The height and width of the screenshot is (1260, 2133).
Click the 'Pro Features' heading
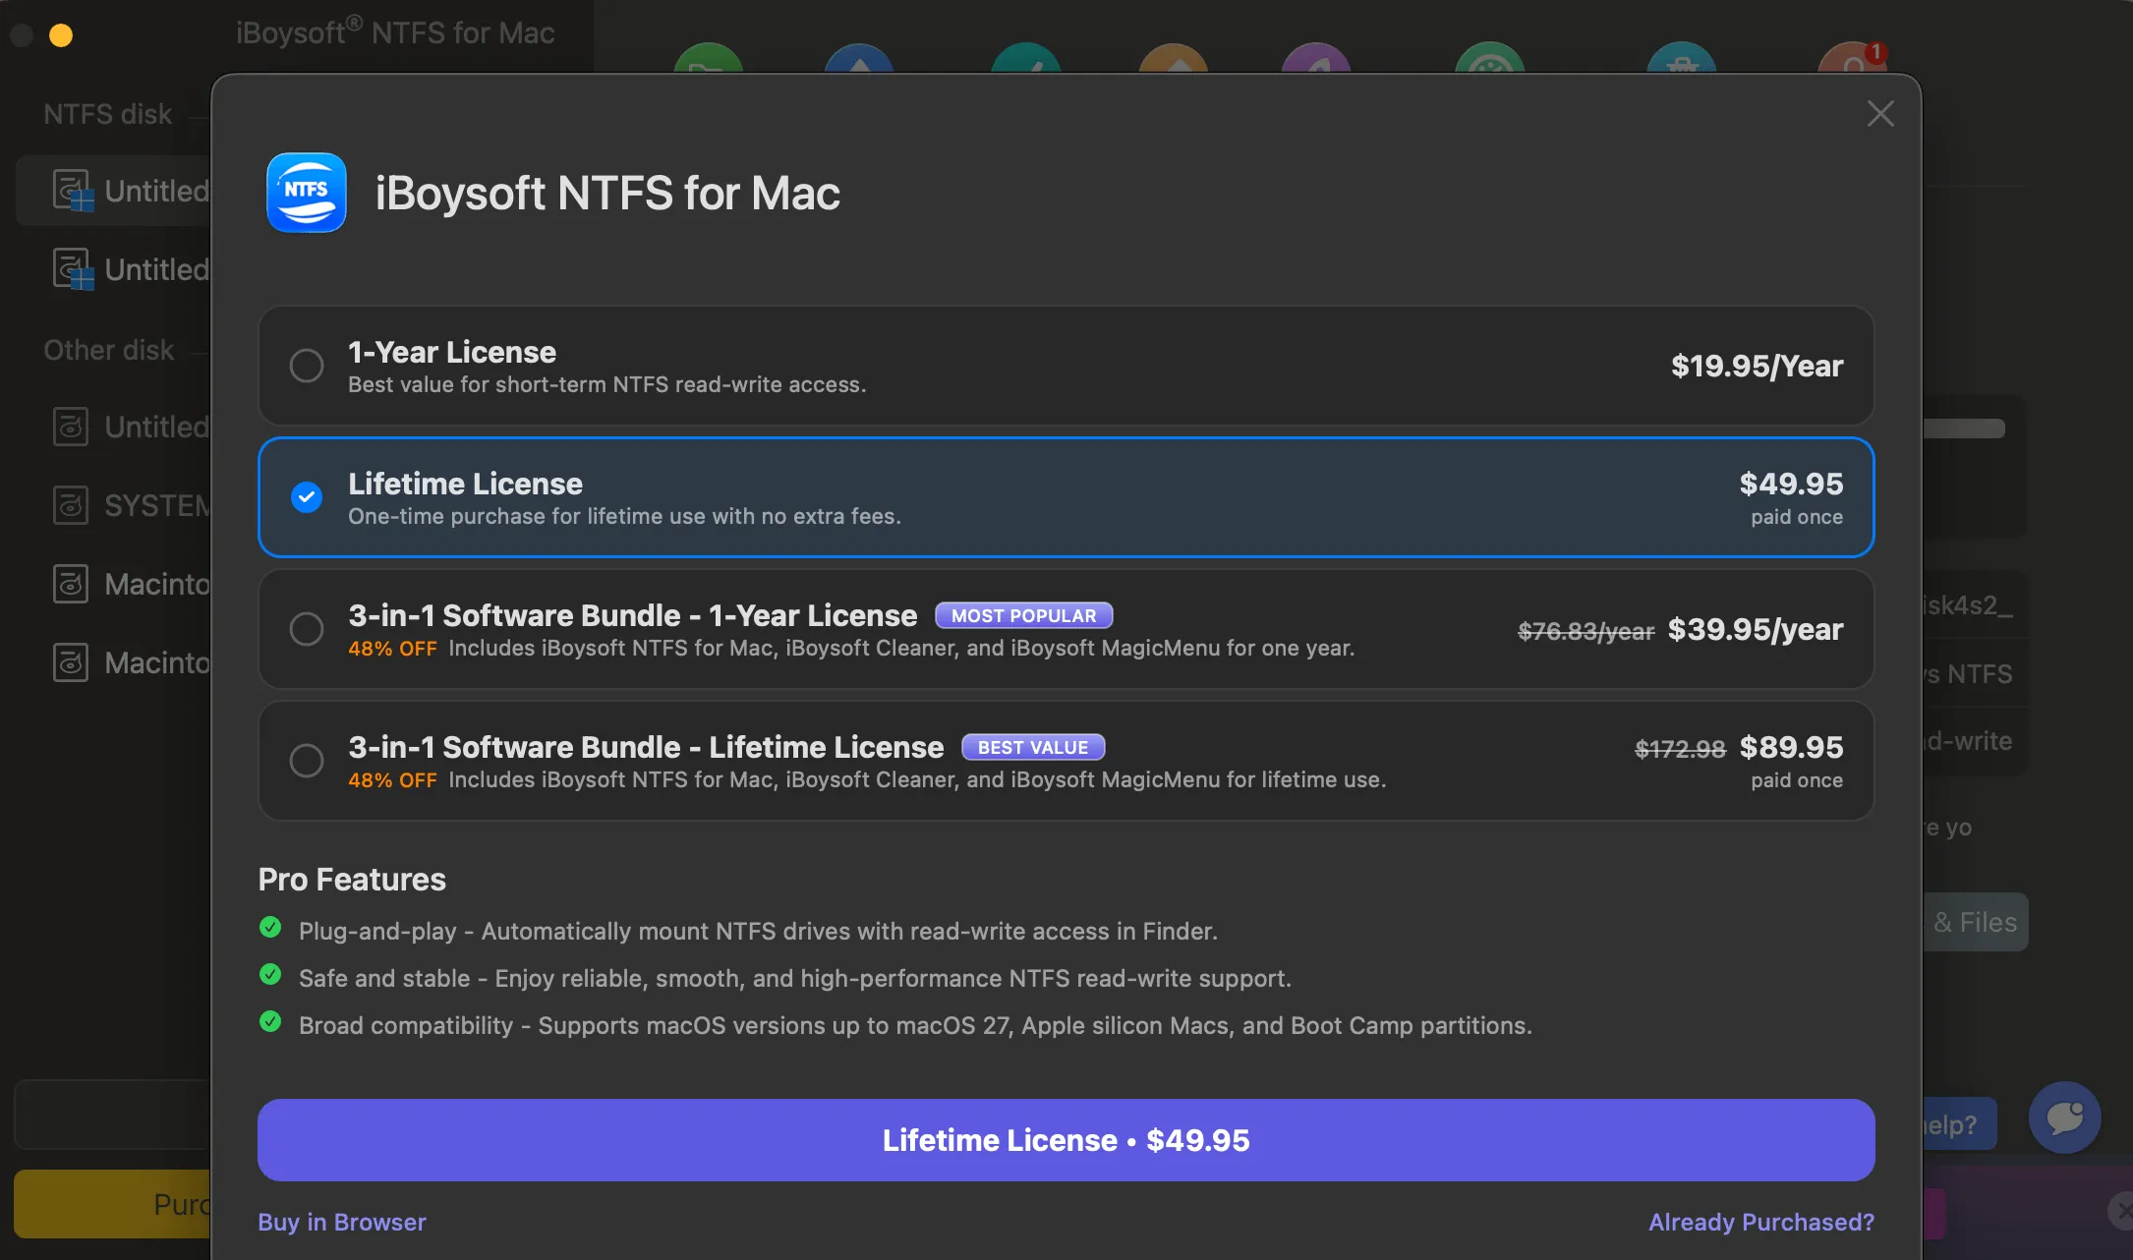[352, 880]
